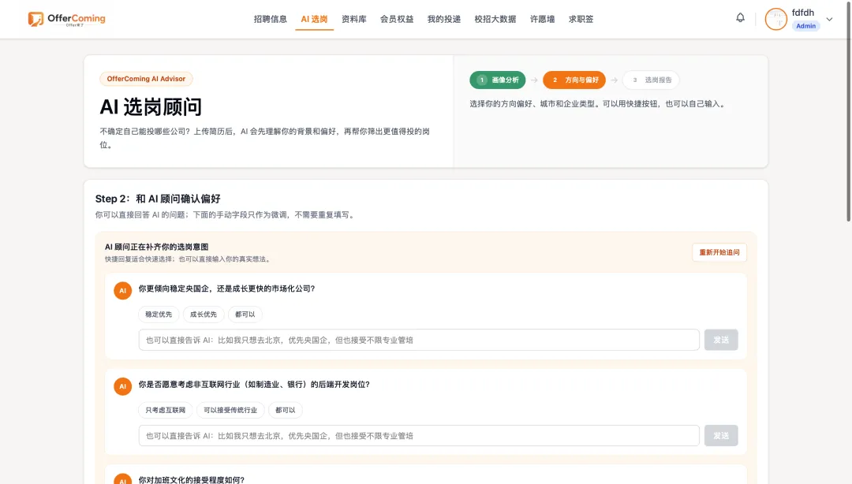This screenshot has width=852, height=484.
Task: Click the fdfdh user avatar
Action: pyautogui.click(x=776, y=20)
